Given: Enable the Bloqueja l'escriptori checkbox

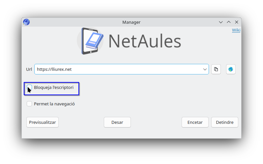Looking at the screenshot, I should [30, 88].
